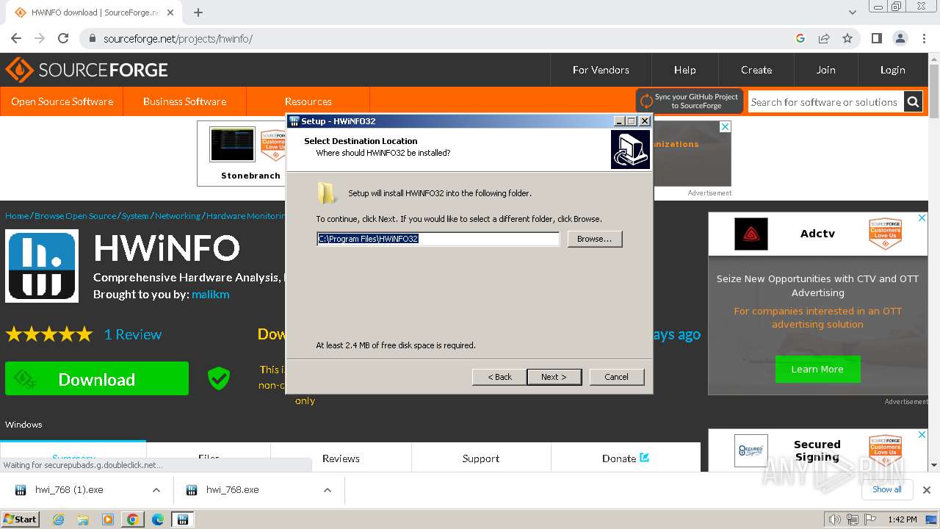This screenshot has width=940, height=529.
Task: Open the Donate tab
Action: [x=626, y=458]
